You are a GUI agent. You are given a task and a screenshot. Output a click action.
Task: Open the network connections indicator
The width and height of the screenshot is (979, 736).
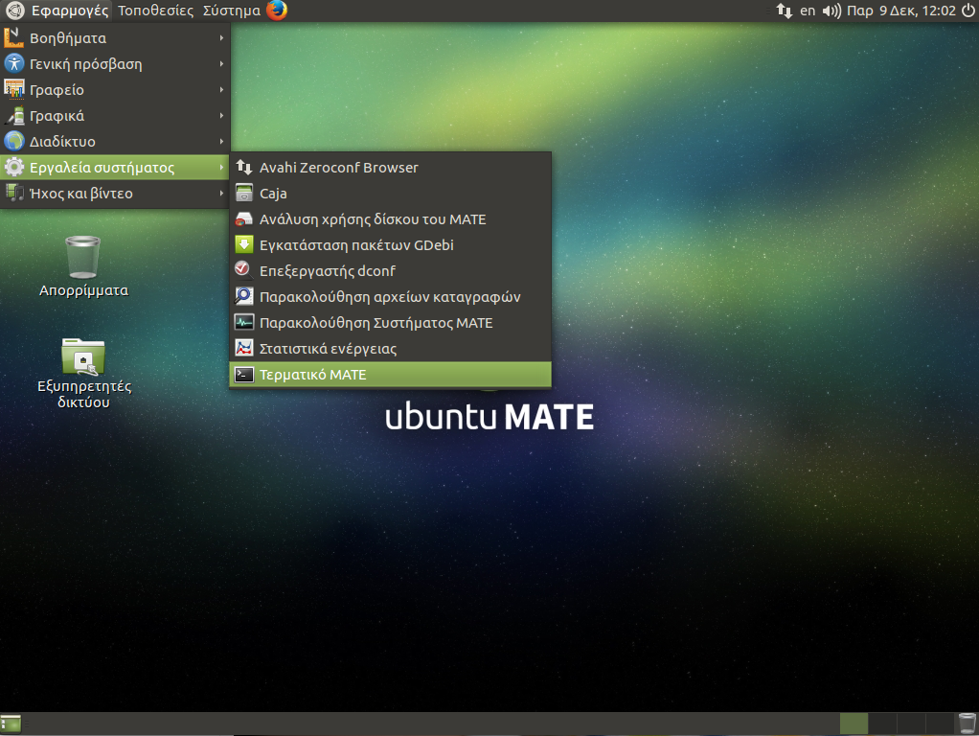(785, 11)
